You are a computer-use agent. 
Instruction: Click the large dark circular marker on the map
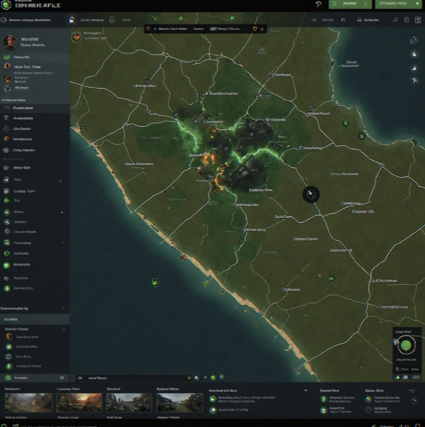pyautogui.click(x=311, y=195)
